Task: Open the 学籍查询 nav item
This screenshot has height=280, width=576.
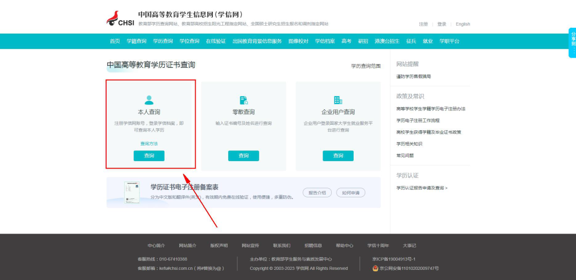Action: [137, 41]
